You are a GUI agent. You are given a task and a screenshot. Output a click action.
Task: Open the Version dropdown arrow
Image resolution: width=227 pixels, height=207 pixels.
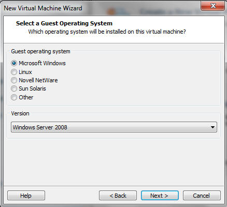click(212, 127)
